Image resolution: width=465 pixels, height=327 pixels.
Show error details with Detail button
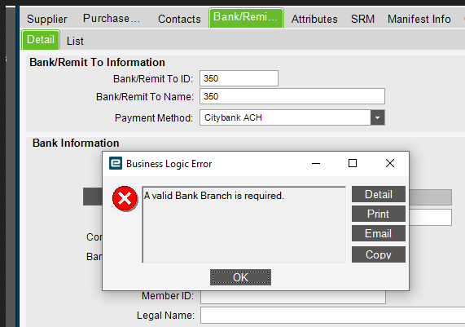379,194
